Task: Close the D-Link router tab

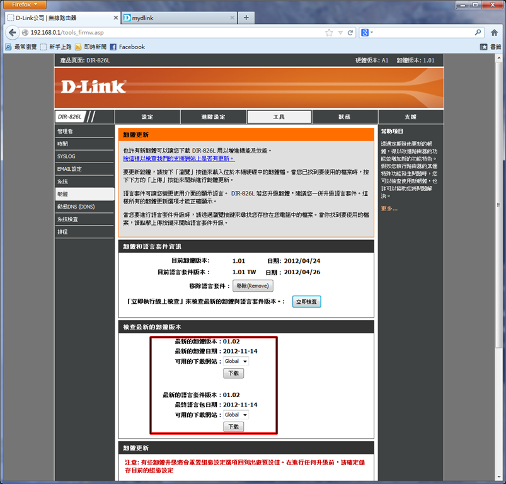Action: point(115,18)
